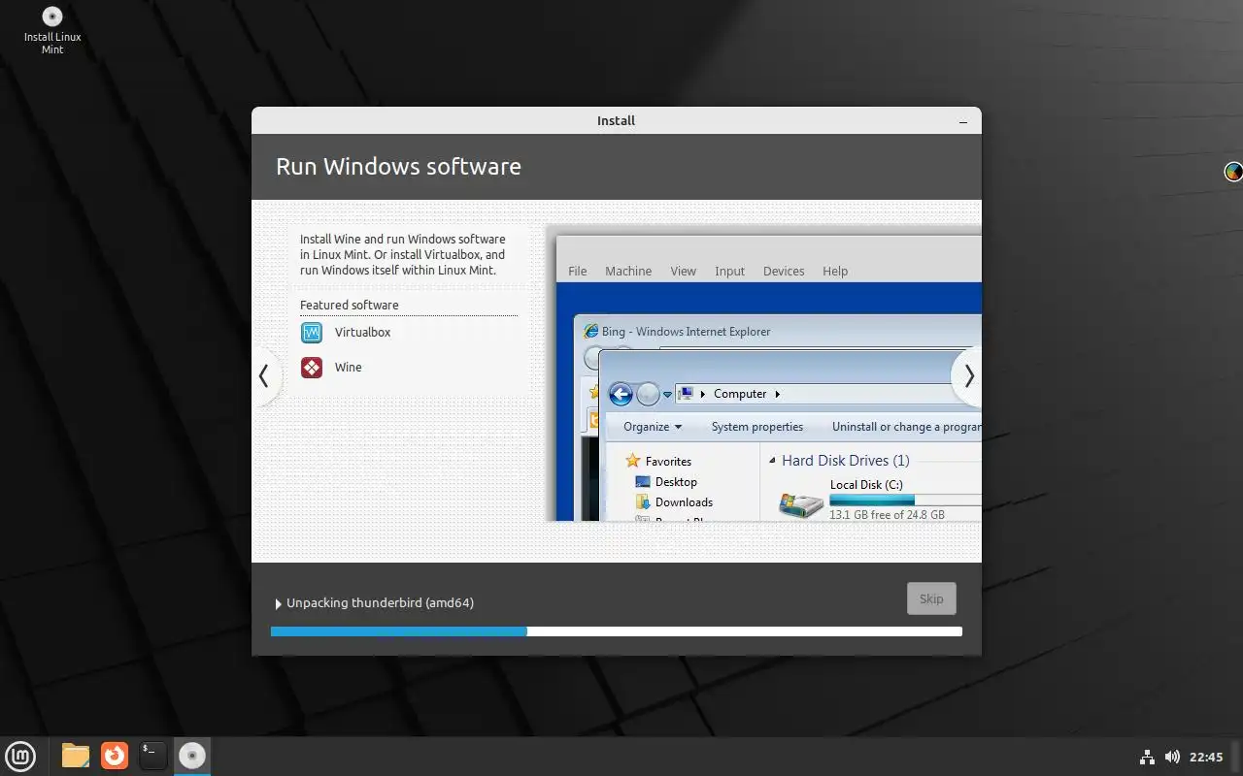
Task: Click the Featured software heading
Action: pyautogui.click(x=350, y=305)
